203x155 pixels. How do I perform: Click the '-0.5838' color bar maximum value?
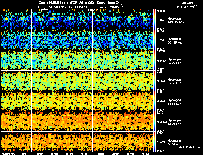point(161,11)
